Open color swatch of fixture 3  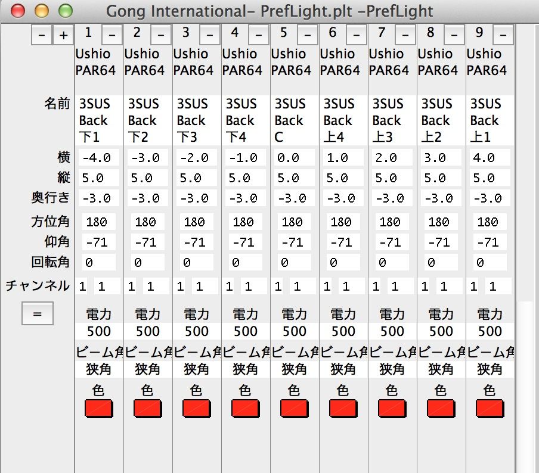click(x=197, y=409)
